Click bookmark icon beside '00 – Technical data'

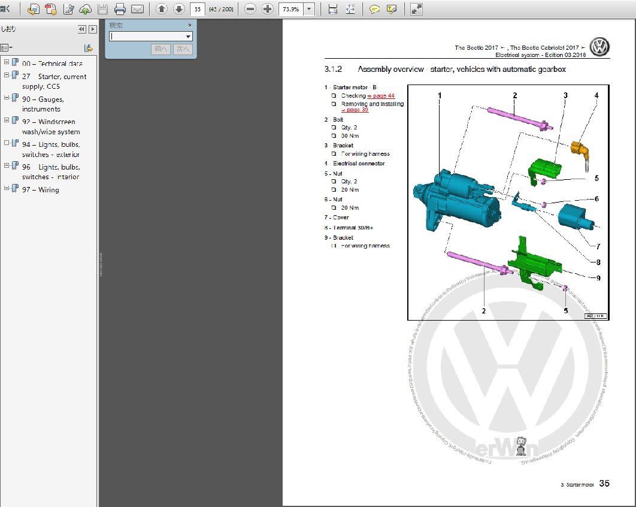tap(15, 62)
